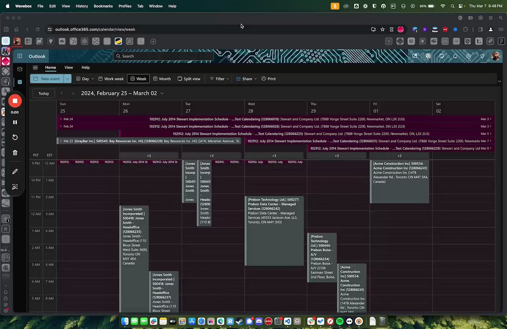The height and width of the screenshot is (329, 507).
Task: Open the Filter dropdown
Action: (x=219, y=79)
